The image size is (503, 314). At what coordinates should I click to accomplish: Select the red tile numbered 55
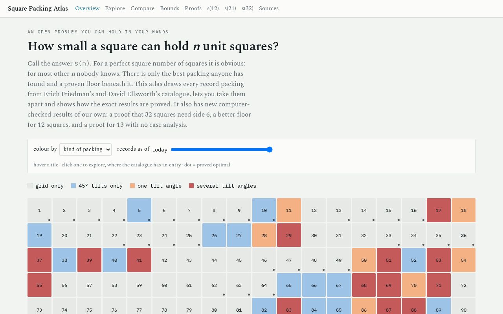tap(39, 285)
